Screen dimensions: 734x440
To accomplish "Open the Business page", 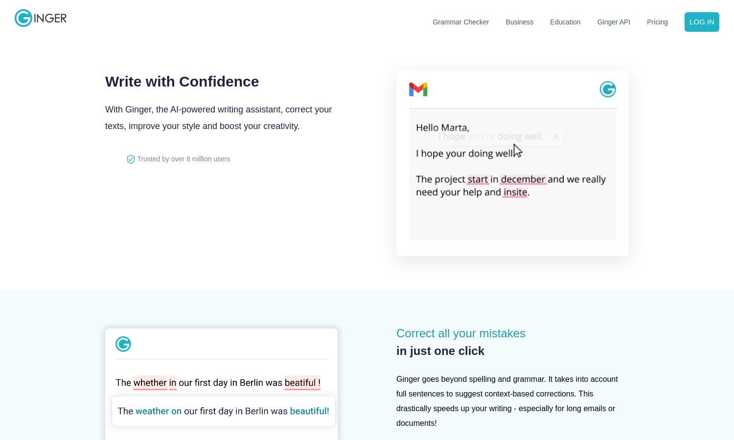I will pyautogui.click(x=520, y=22).
